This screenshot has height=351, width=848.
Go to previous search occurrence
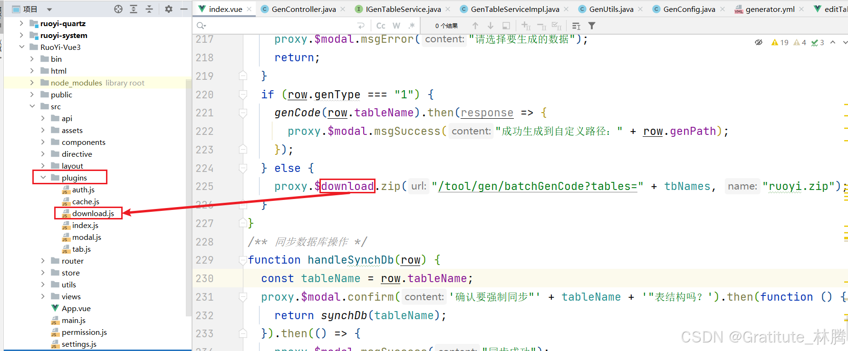tap(475, 26)
